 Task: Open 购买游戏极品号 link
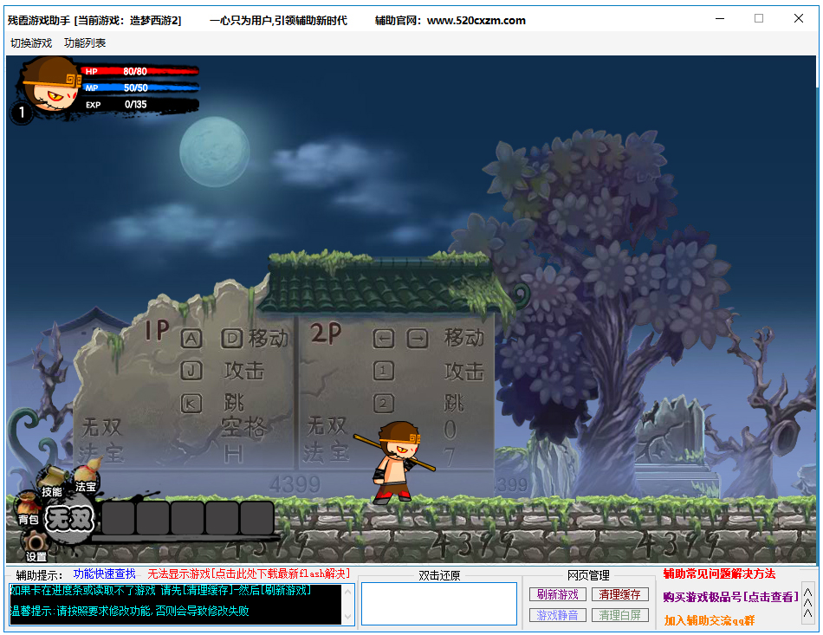730,597
